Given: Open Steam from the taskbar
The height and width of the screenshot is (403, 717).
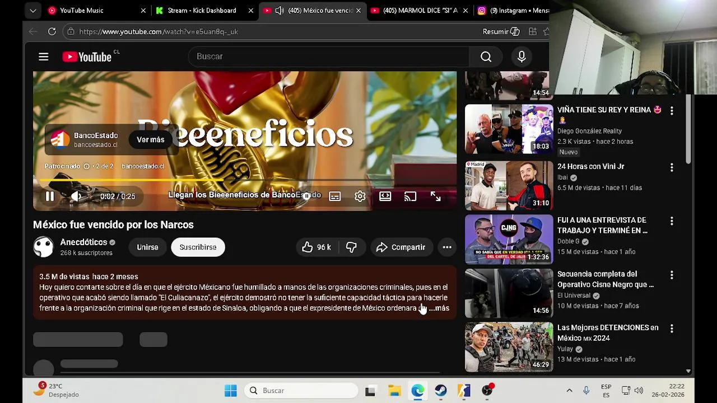Looking at the screenshot, I should (x=441, y=391).
